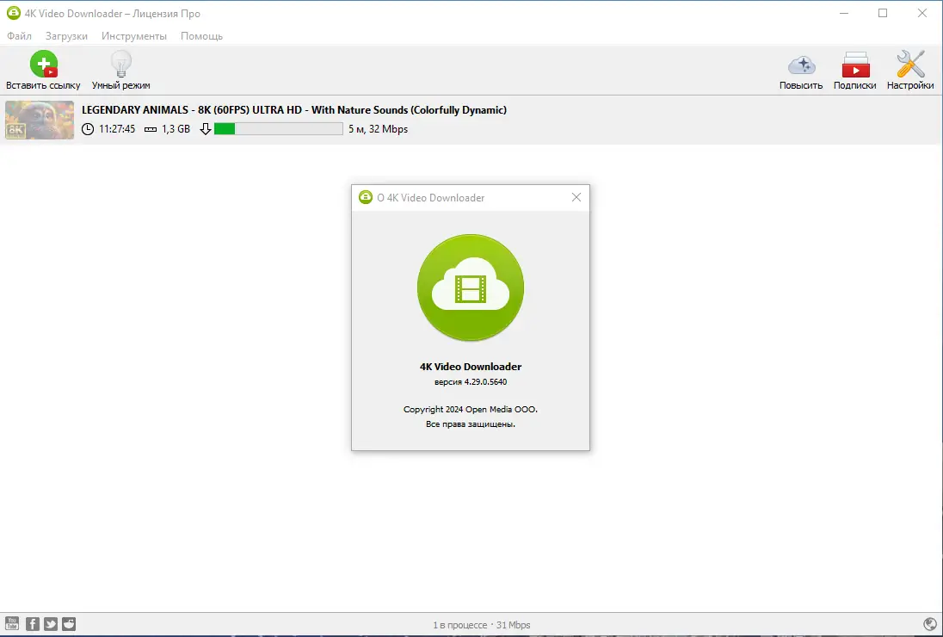Close the 'О 4K Video Downloader' dialog
The height and width of the screenshot is (637, 943).
tap(576, 197)
